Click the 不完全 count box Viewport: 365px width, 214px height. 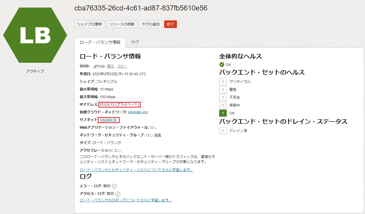223,97
